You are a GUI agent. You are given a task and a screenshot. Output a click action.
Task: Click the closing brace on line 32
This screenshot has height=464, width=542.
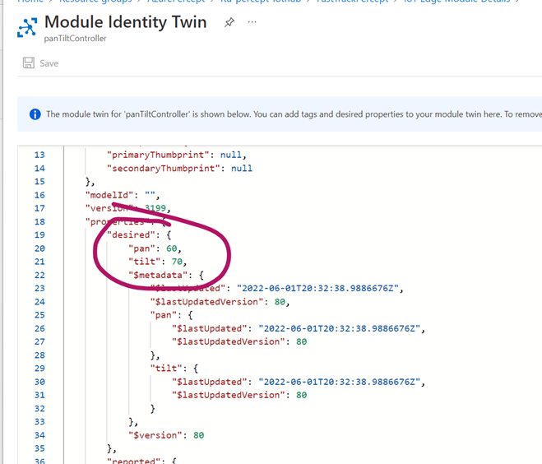point(153,409)
